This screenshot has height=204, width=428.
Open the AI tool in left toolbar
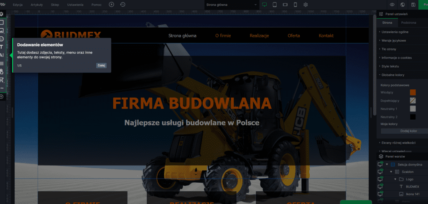point(2,55)
